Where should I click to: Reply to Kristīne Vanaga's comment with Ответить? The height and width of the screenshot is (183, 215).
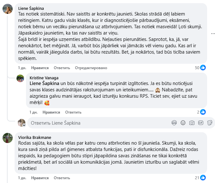tap(73, 112)
